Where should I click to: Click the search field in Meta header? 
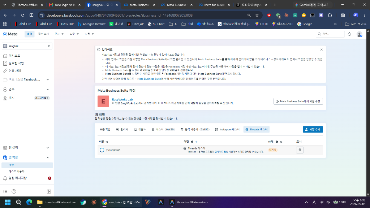(330, 34)
